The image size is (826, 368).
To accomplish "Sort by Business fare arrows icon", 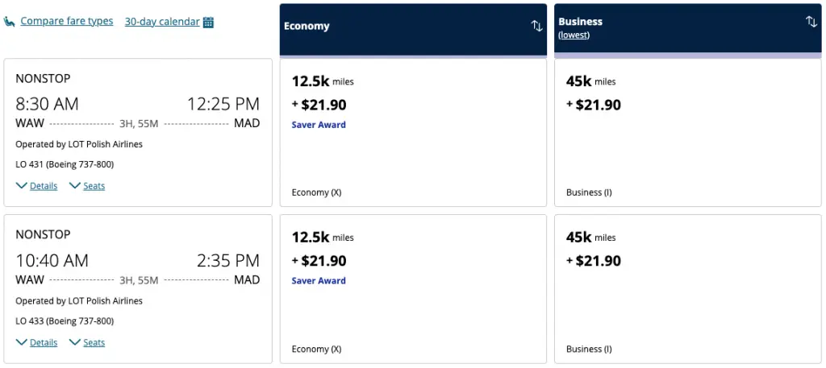I will (811, 22).
